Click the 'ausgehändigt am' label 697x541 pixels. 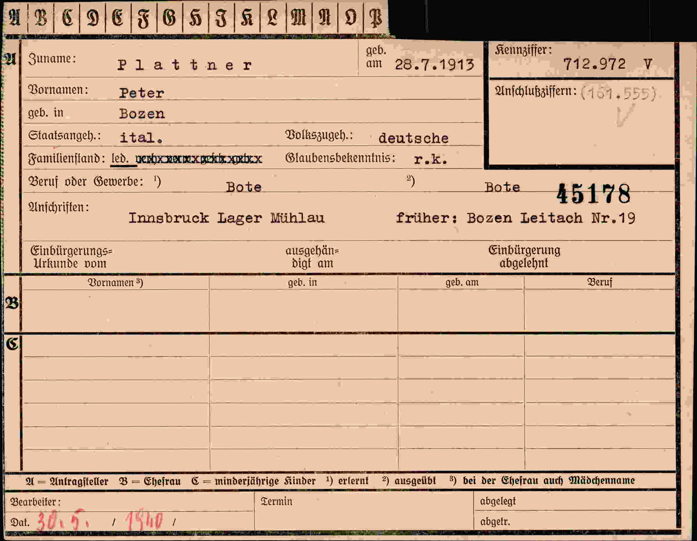coord(312,257)
